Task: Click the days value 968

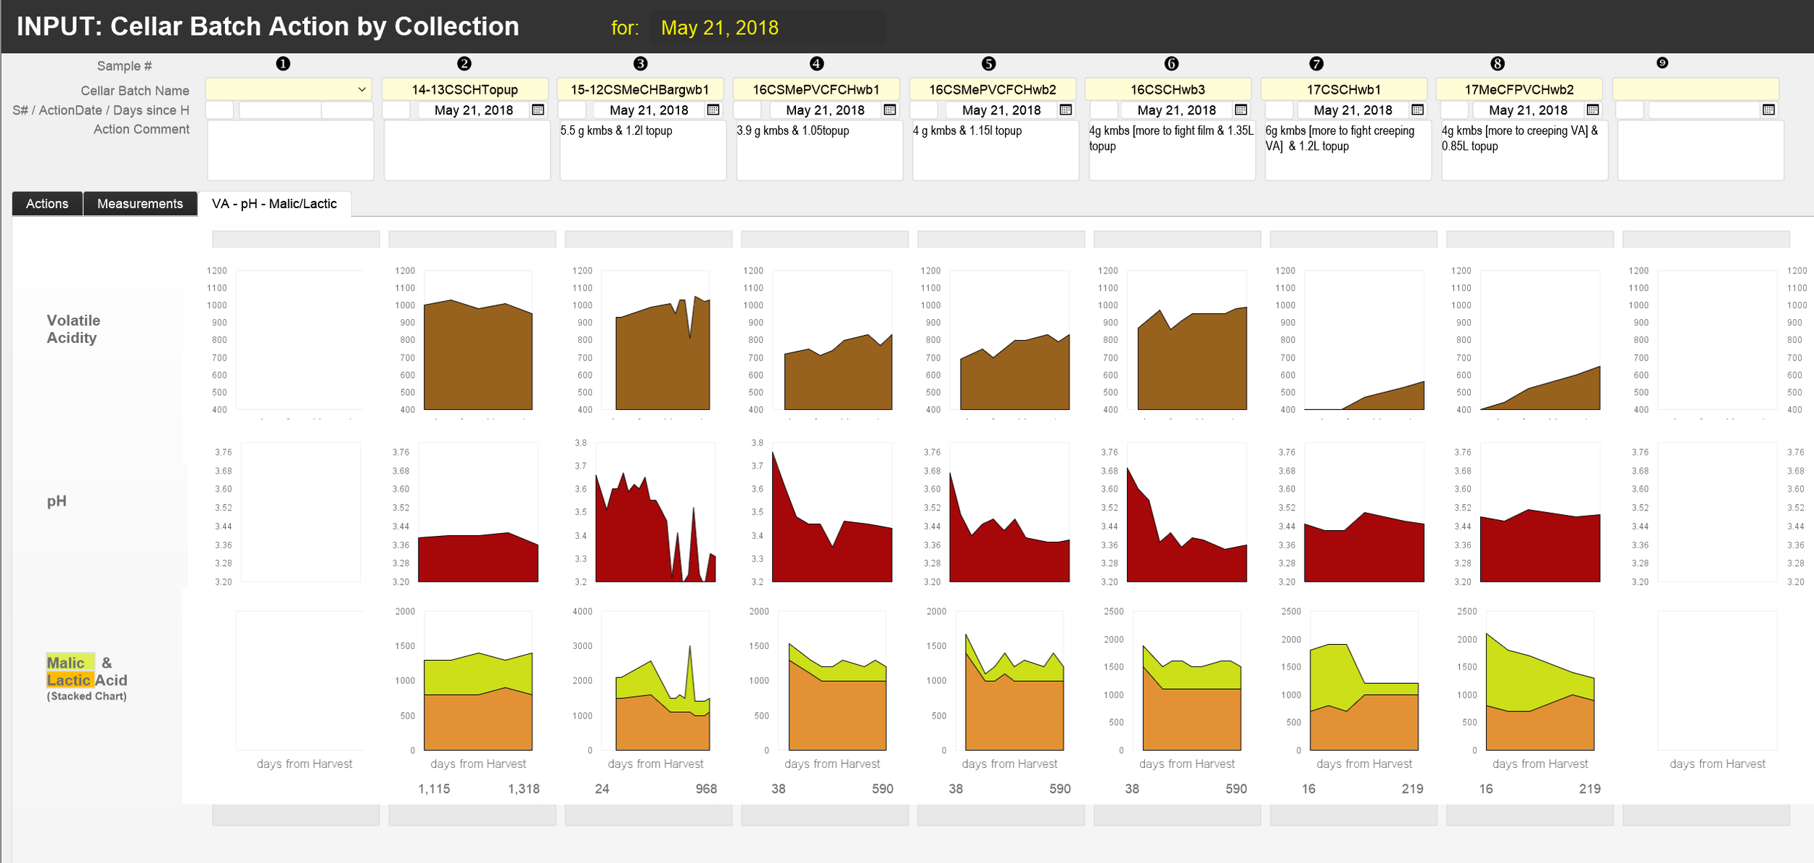Action: tap(706, 788)
